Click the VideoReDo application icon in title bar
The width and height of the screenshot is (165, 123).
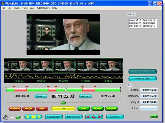3,3
